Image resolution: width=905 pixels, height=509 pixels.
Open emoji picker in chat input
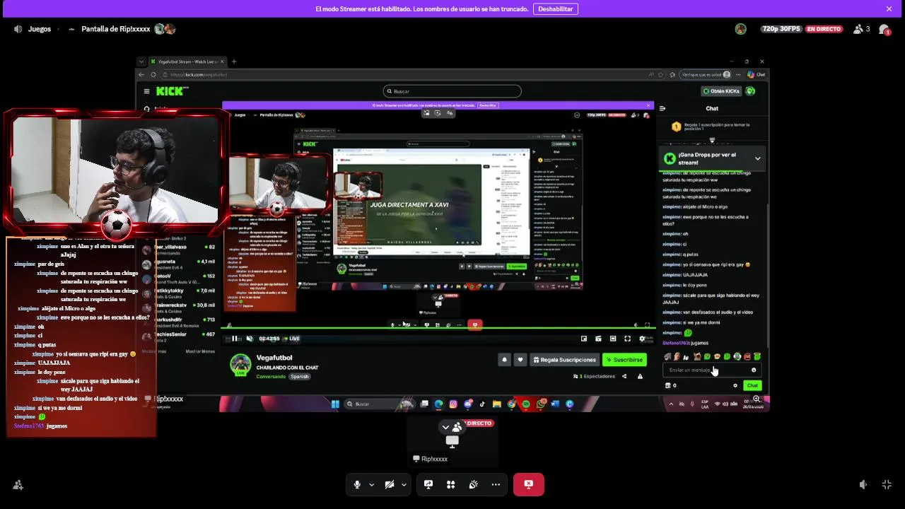754,370
